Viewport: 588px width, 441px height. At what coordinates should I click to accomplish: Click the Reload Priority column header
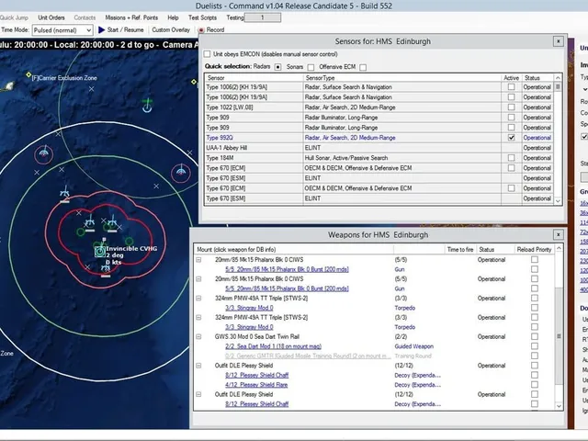pyautogui.click(x=534, y=249)
